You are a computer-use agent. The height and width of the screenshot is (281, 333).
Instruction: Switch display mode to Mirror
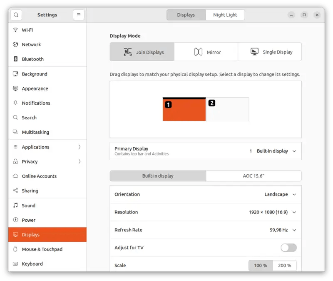(206, 52)
